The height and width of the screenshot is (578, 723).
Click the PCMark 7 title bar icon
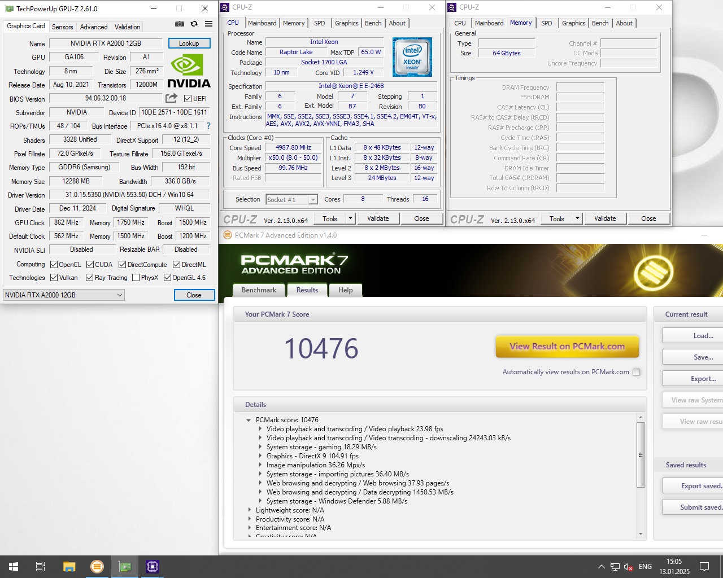pyautogui.click(x=228, y=235)
